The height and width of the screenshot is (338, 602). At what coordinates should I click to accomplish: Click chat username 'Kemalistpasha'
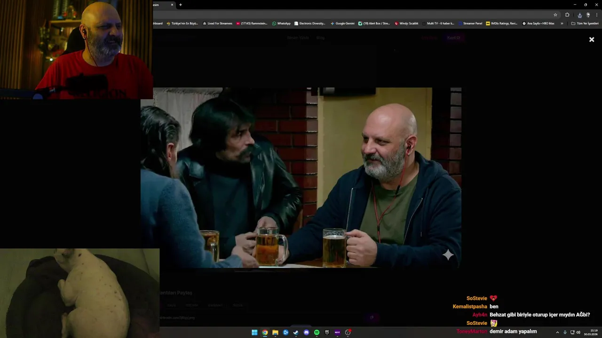[470, 307]
